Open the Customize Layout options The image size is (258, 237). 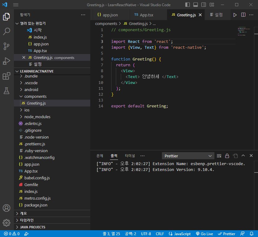pyautogui.click(x=212, y=5)
